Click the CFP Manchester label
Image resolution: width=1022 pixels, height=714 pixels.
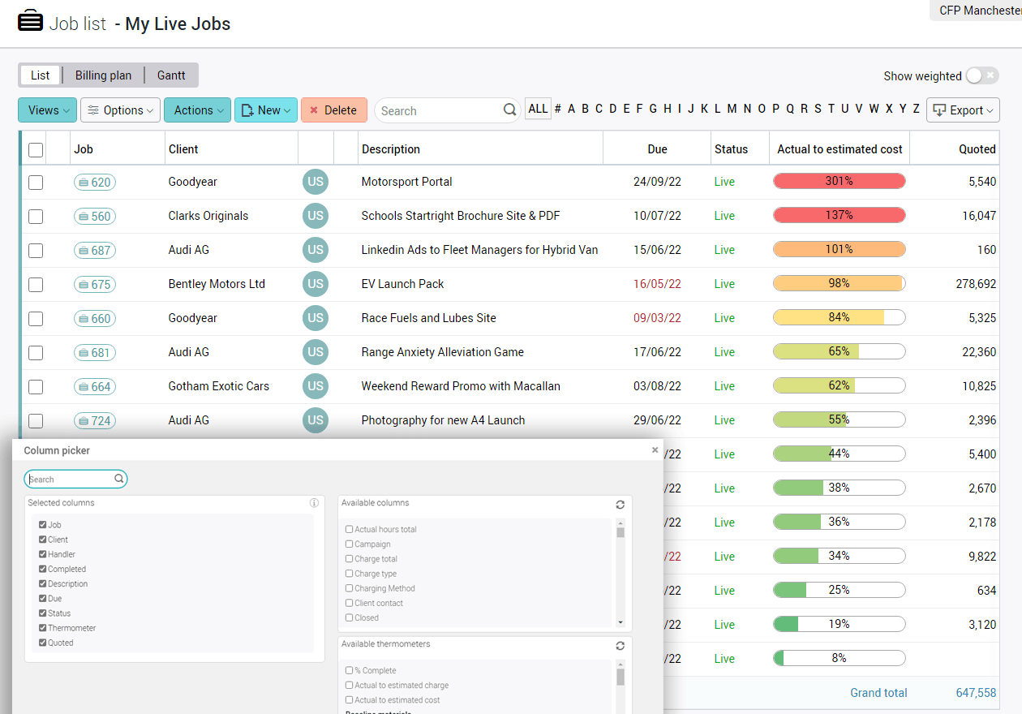(x=980, y=11)
